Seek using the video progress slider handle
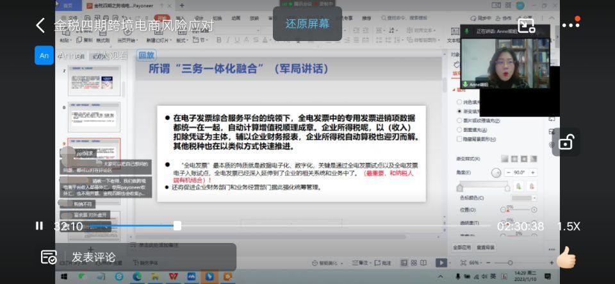 (x=177, y=226)
